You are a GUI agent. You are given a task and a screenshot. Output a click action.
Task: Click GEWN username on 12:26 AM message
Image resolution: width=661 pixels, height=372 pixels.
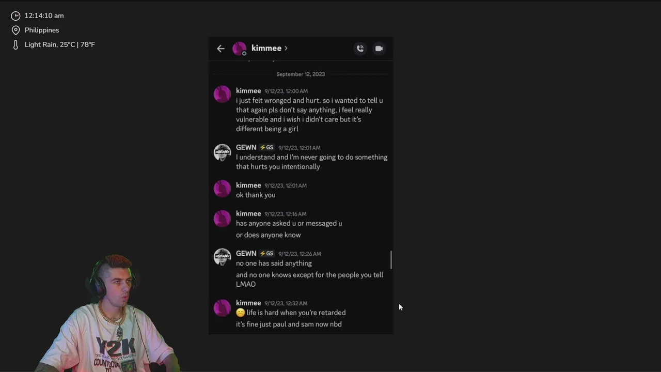point(246,254)
